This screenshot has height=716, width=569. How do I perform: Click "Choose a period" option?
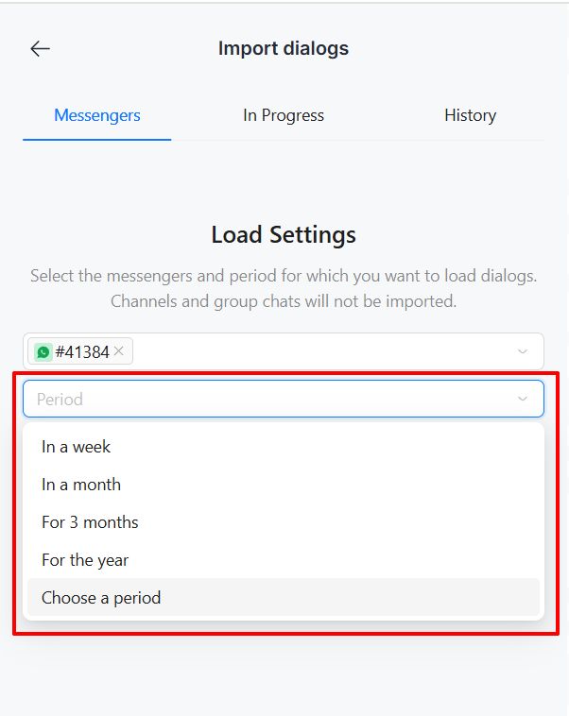point(101,598)
